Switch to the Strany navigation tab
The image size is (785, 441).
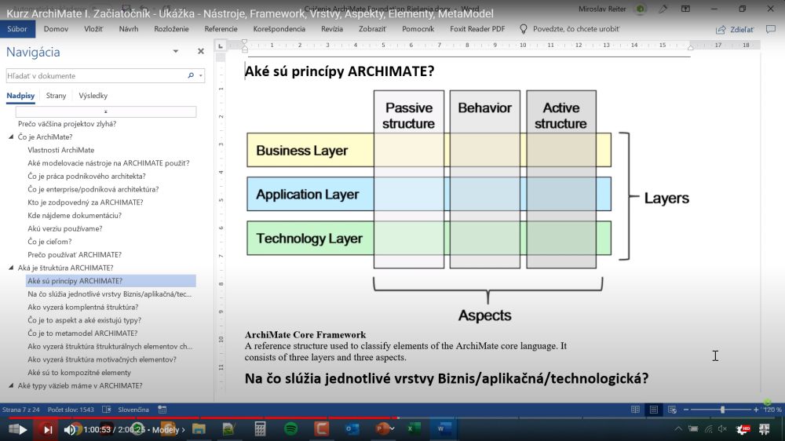pyautogui.click(x=56, y=96)
